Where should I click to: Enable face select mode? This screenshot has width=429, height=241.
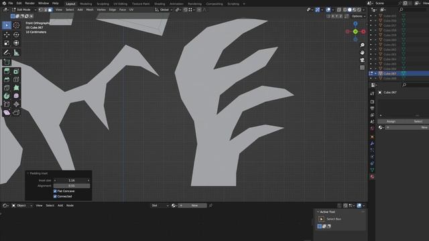pos(50,9)
